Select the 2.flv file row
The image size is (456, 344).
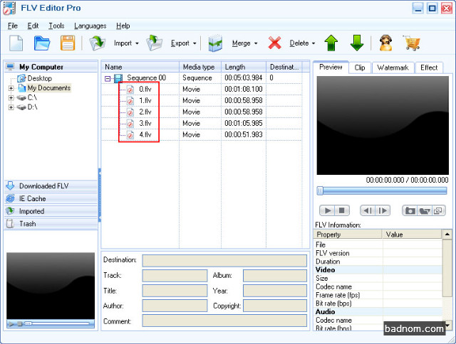coord(201,112)
